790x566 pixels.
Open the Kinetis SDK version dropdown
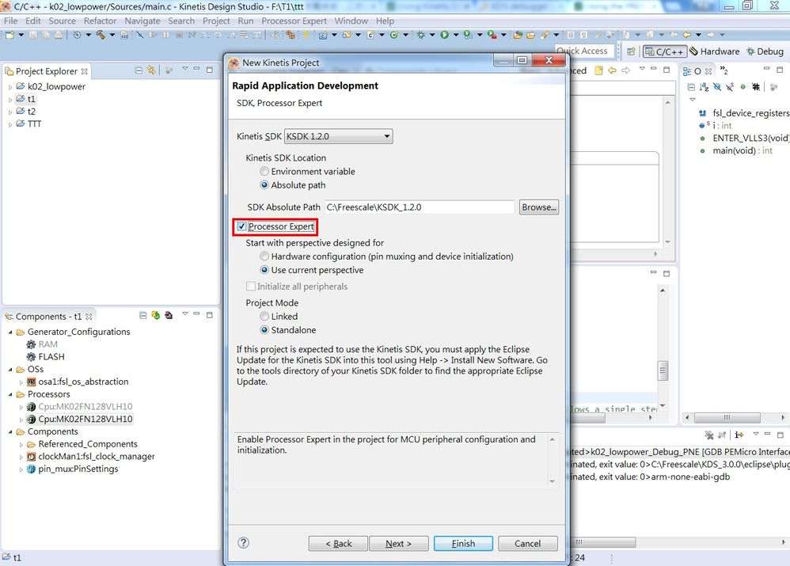338,136
